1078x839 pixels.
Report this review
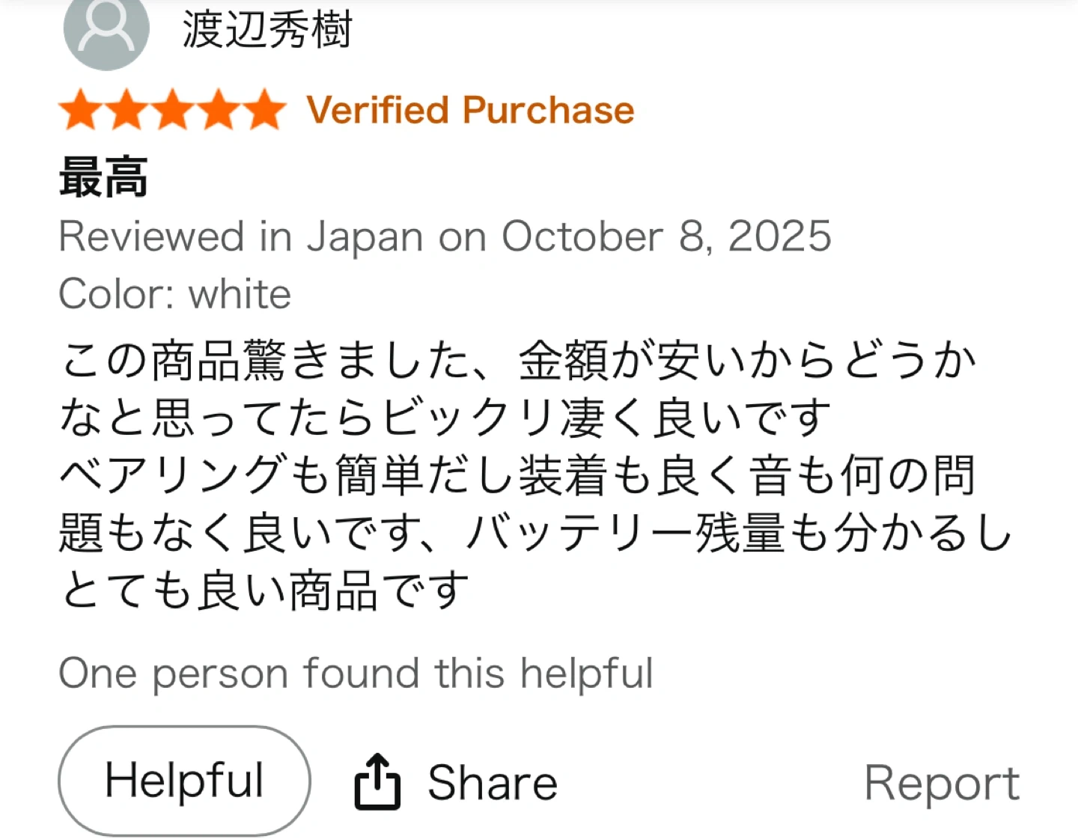(x=941, y=783)
